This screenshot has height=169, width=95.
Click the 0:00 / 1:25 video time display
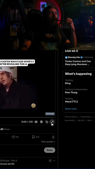click(x=27, y=122)
